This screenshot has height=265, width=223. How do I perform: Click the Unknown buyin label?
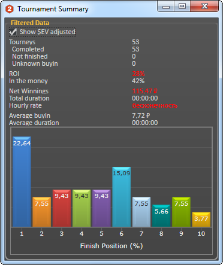[x=35, y=63]
